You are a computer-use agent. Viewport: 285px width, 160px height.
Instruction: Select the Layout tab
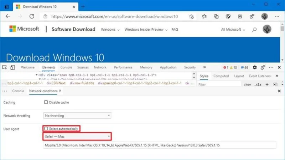coord(239,76)
